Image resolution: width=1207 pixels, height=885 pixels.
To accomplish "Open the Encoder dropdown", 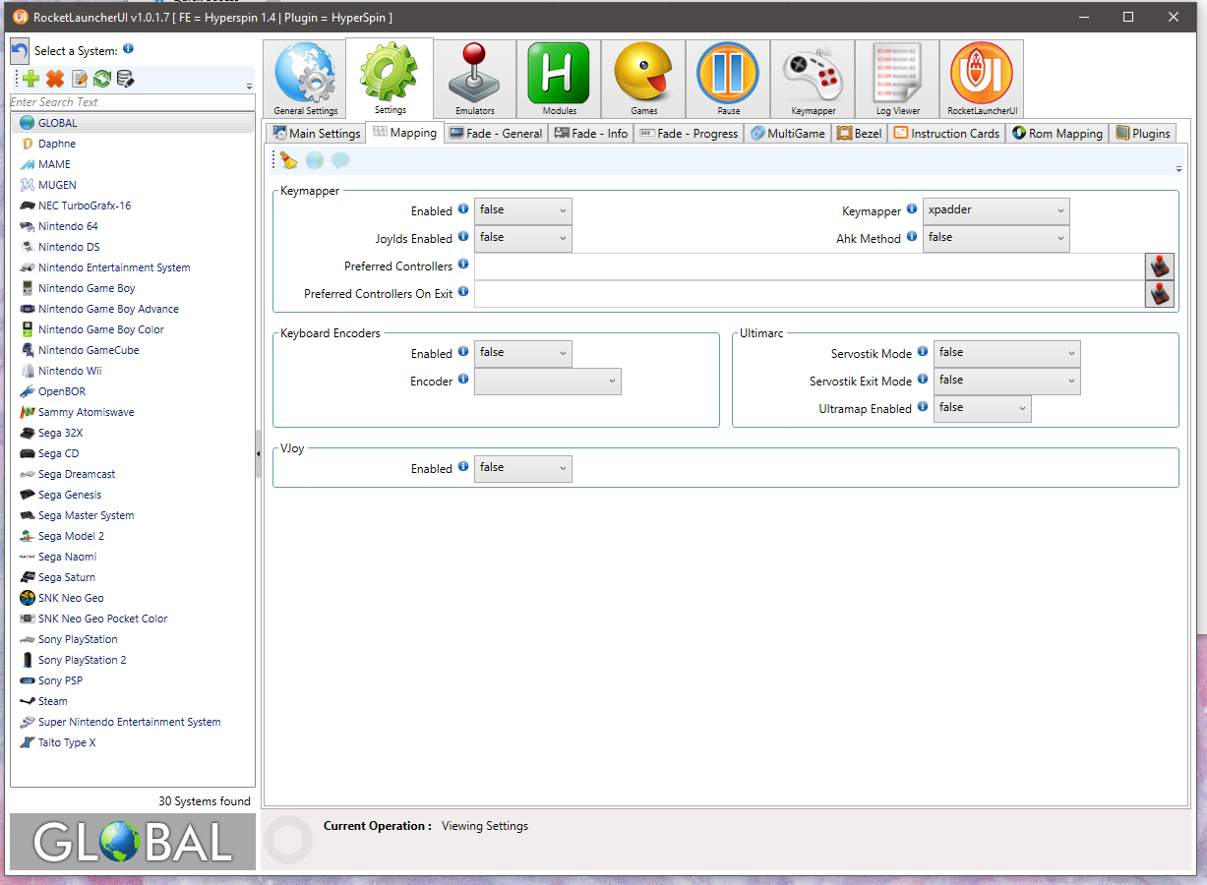I will [x=547, y=382].
